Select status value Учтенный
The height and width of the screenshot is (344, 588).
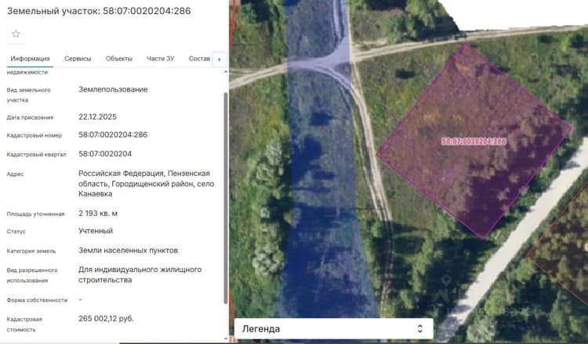pos(96,231)
